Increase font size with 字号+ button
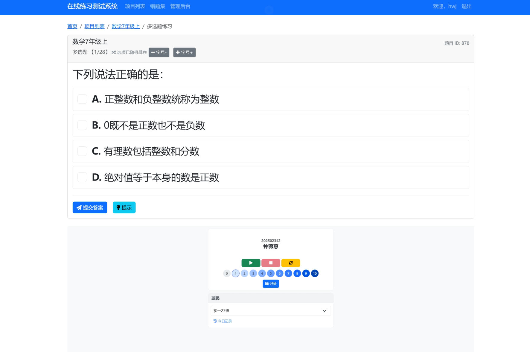 [x=184, y=53]
